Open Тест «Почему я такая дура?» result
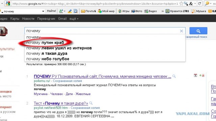The width and height of the screenshot is (216, 121). 61,103
